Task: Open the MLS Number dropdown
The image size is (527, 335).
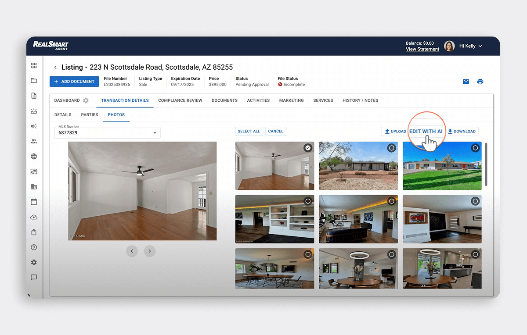Action: tap(108, 132)
